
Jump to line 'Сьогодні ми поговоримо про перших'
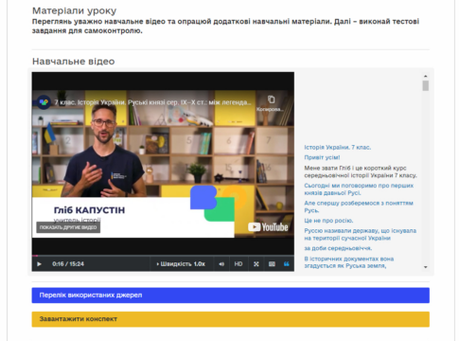tap(359, 189)
